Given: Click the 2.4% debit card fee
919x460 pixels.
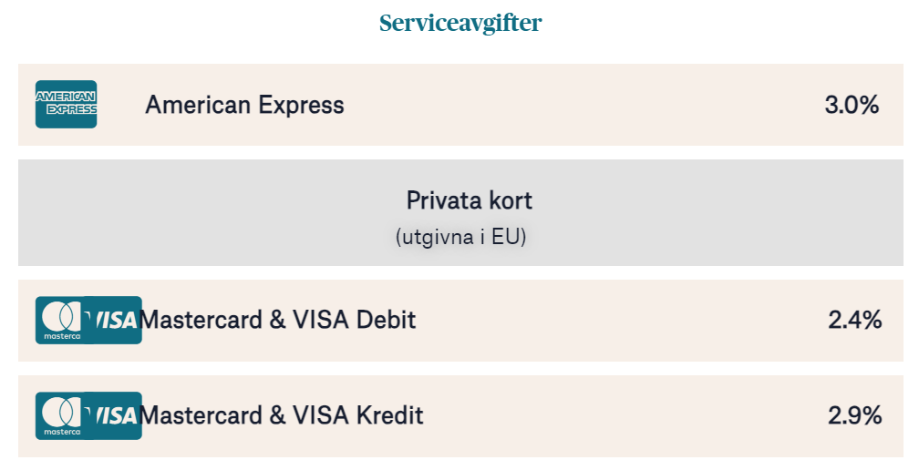Looking at the screenshot, I should 855,320.
